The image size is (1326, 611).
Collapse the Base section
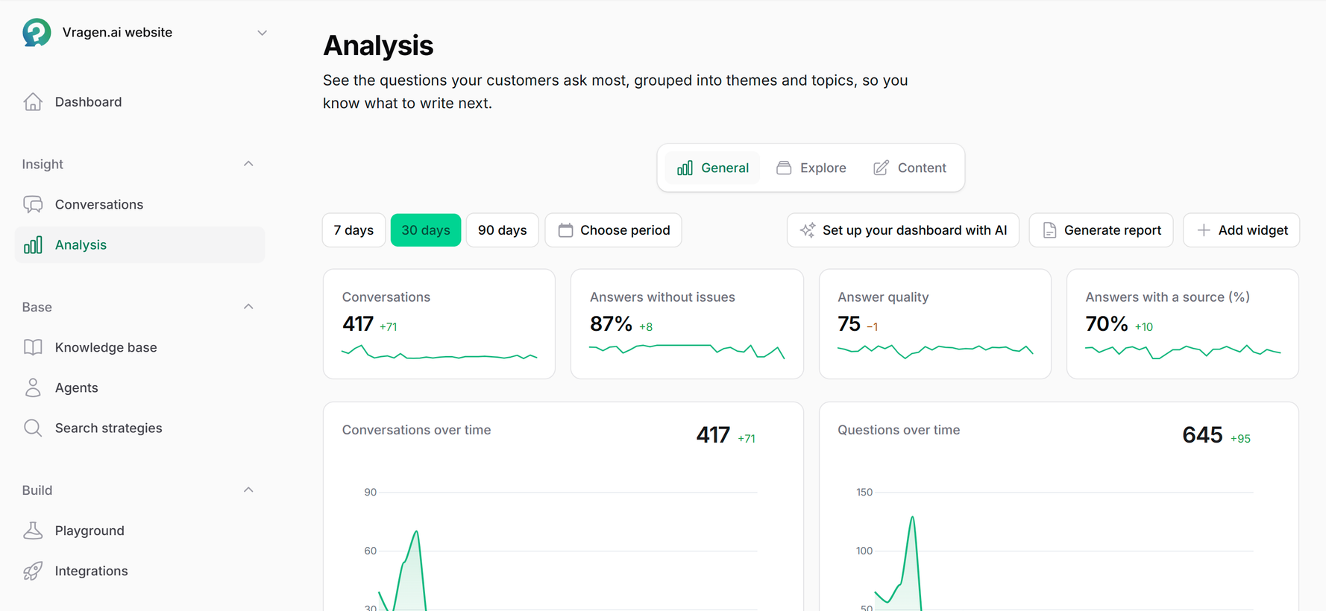[248, 307]
